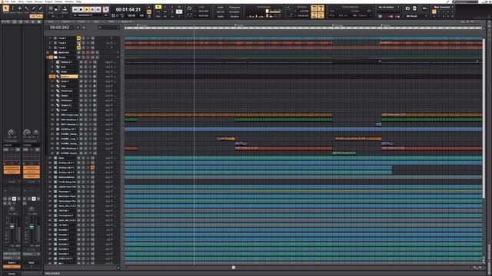Select the Move tool
Screen dimensions: 492x276
pos(20,8)
